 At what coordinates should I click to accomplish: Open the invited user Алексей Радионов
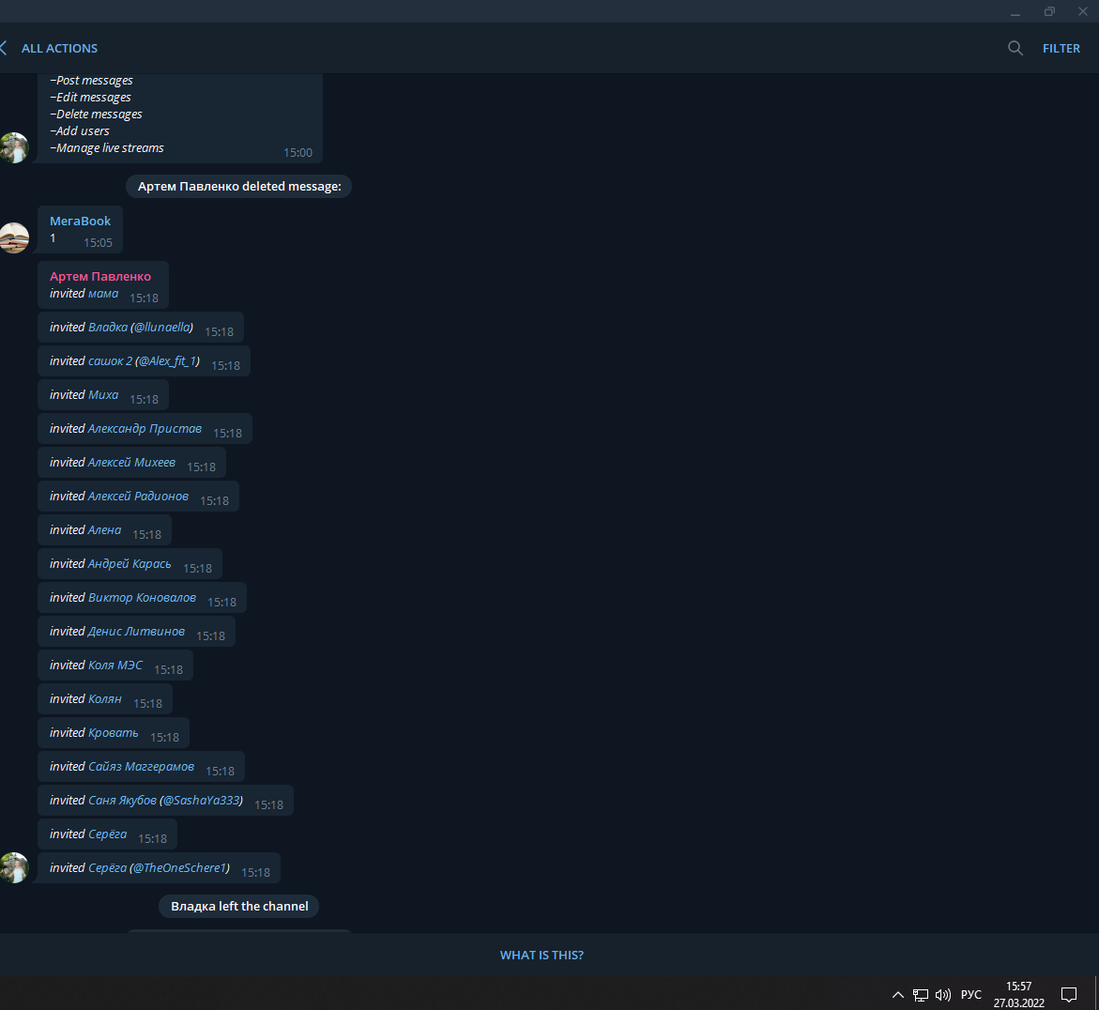[138, 497]
